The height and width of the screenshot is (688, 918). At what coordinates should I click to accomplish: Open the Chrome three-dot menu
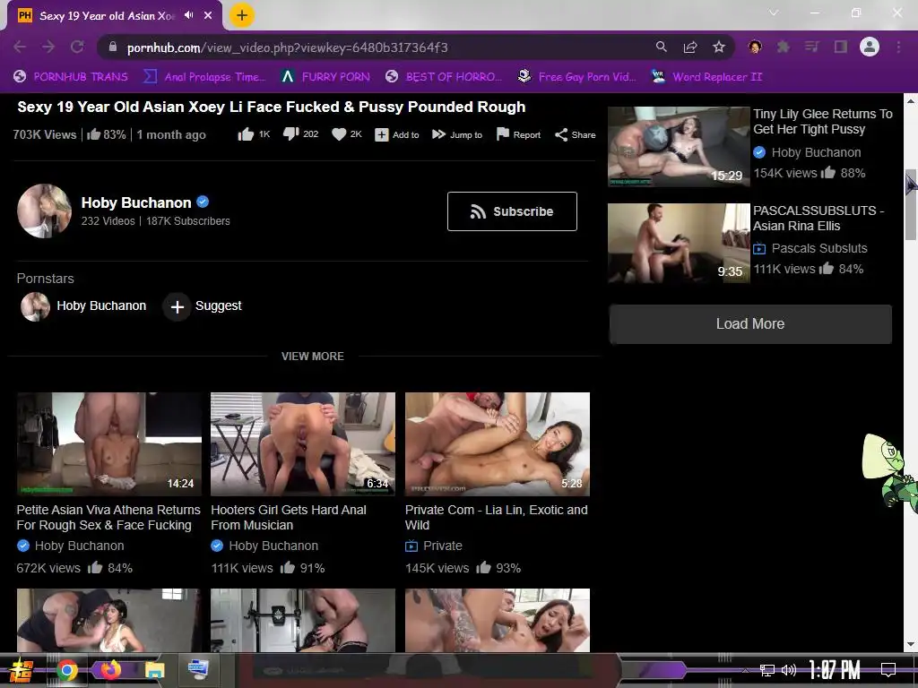click(898, 47)
